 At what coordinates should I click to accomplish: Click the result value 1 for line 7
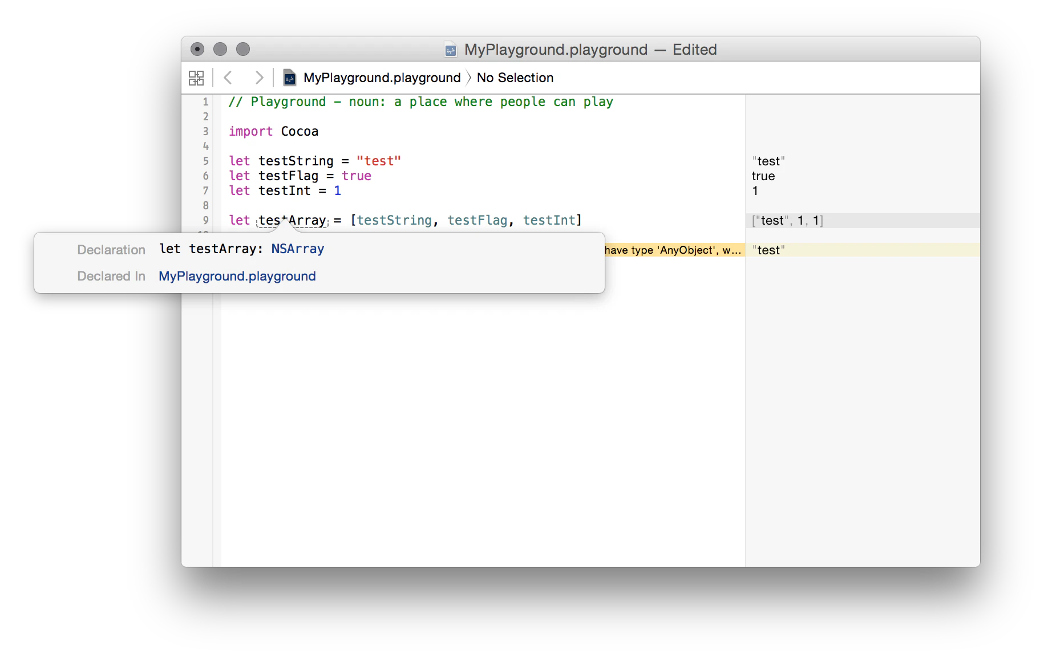pos(755,191)
